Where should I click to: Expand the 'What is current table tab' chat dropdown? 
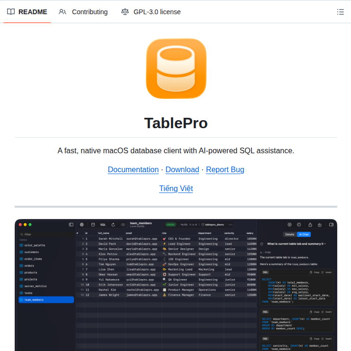coord(297,244)
